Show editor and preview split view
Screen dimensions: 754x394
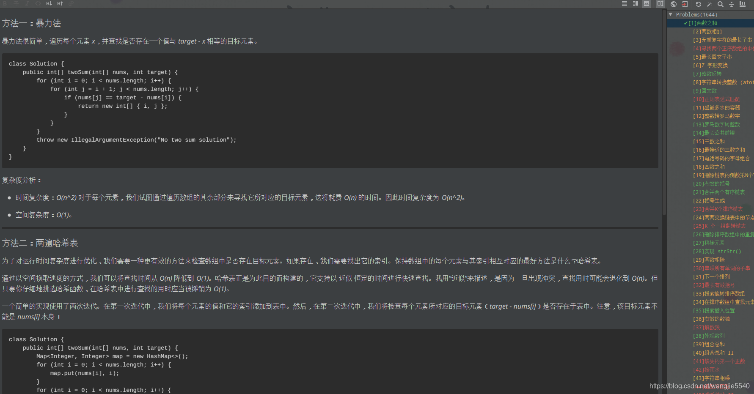point(636,4)
